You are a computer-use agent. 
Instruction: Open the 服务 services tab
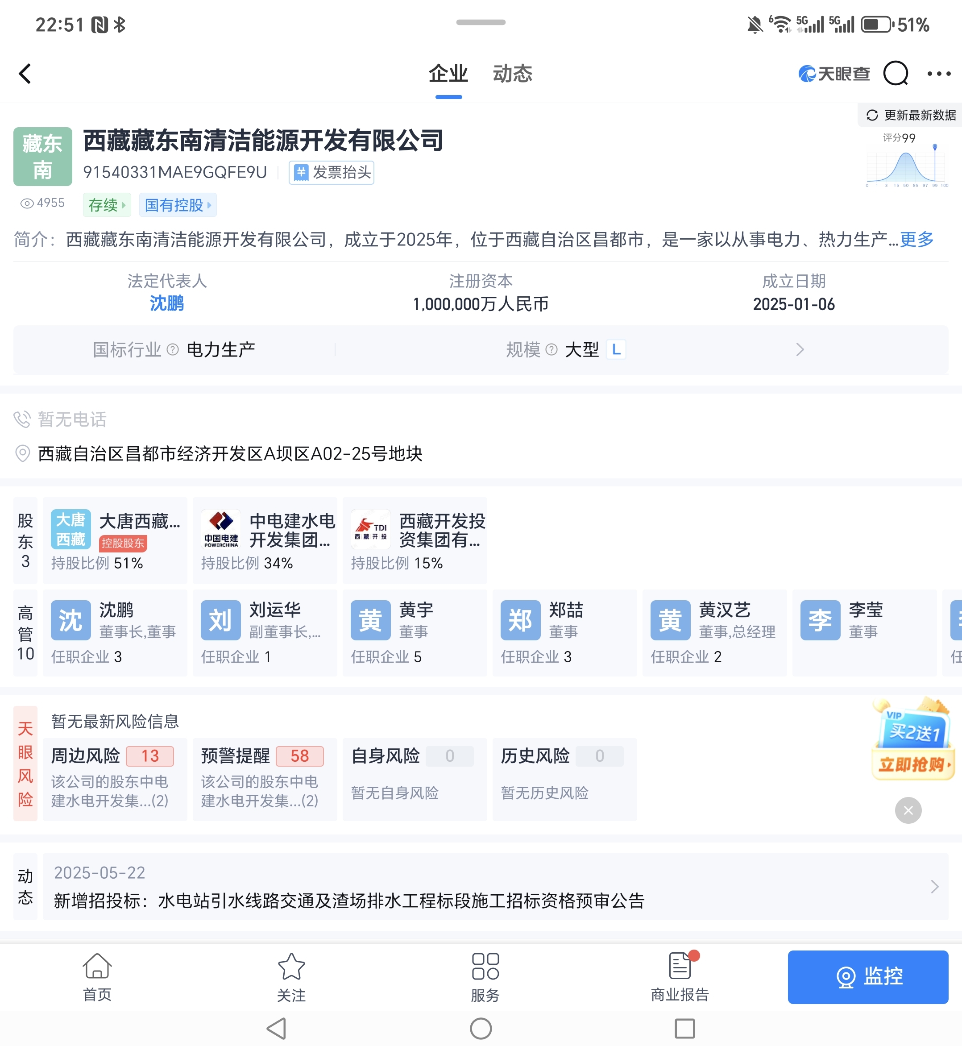click(x=485, y=977)
